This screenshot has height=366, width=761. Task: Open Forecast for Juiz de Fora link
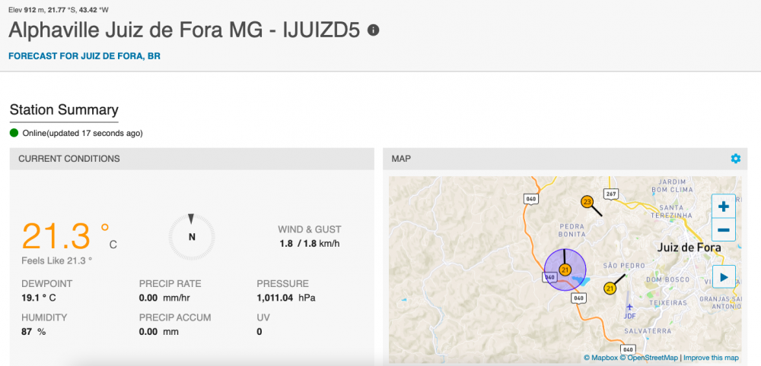84,56
